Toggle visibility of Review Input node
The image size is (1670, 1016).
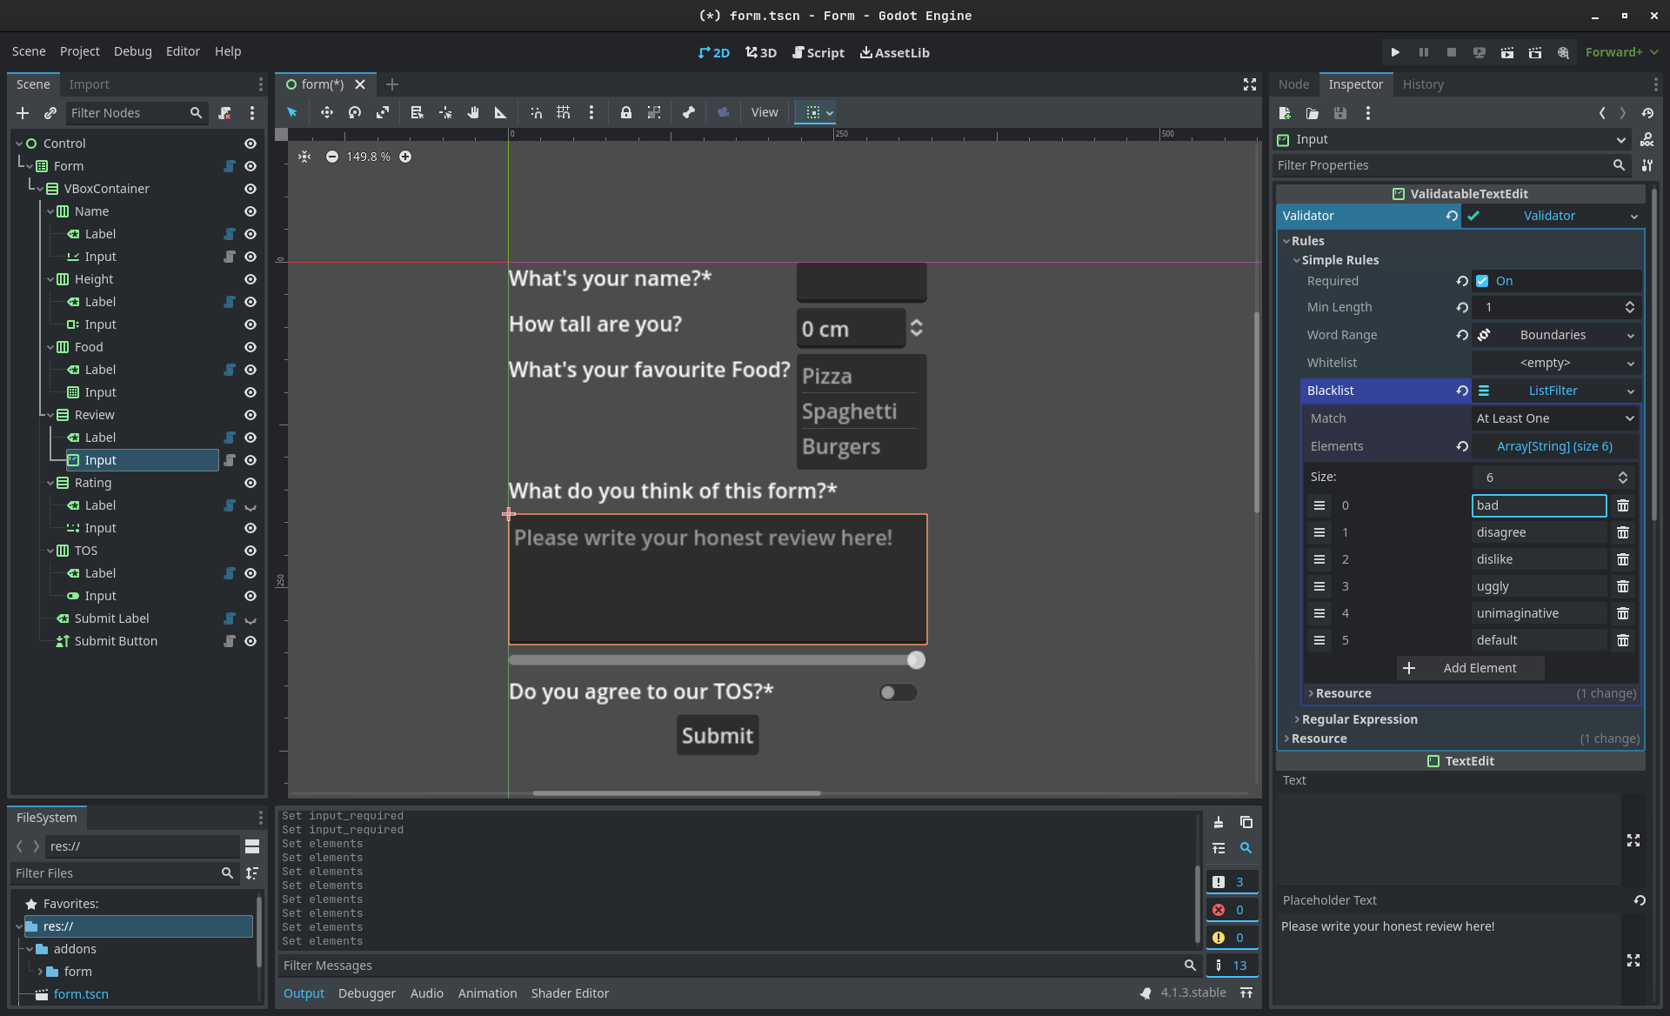click(250, 459)
